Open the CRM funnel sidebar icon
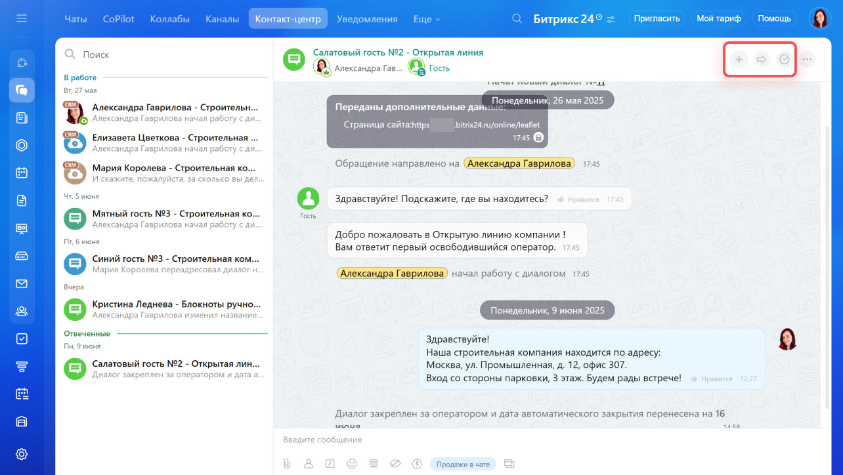This screenshot has width=843, height=475. pos(22,366)
